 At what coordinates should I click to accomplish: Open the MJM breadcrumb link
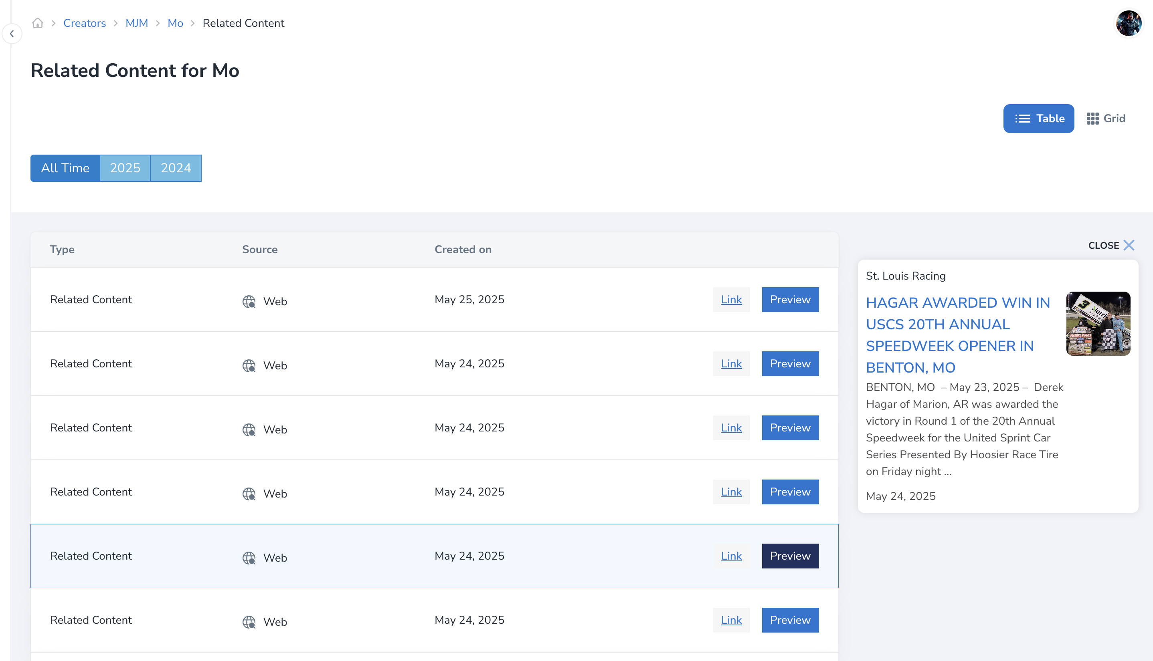(x=137, y=23)
